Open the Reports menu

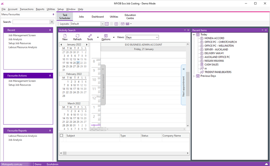coord(40,9)
